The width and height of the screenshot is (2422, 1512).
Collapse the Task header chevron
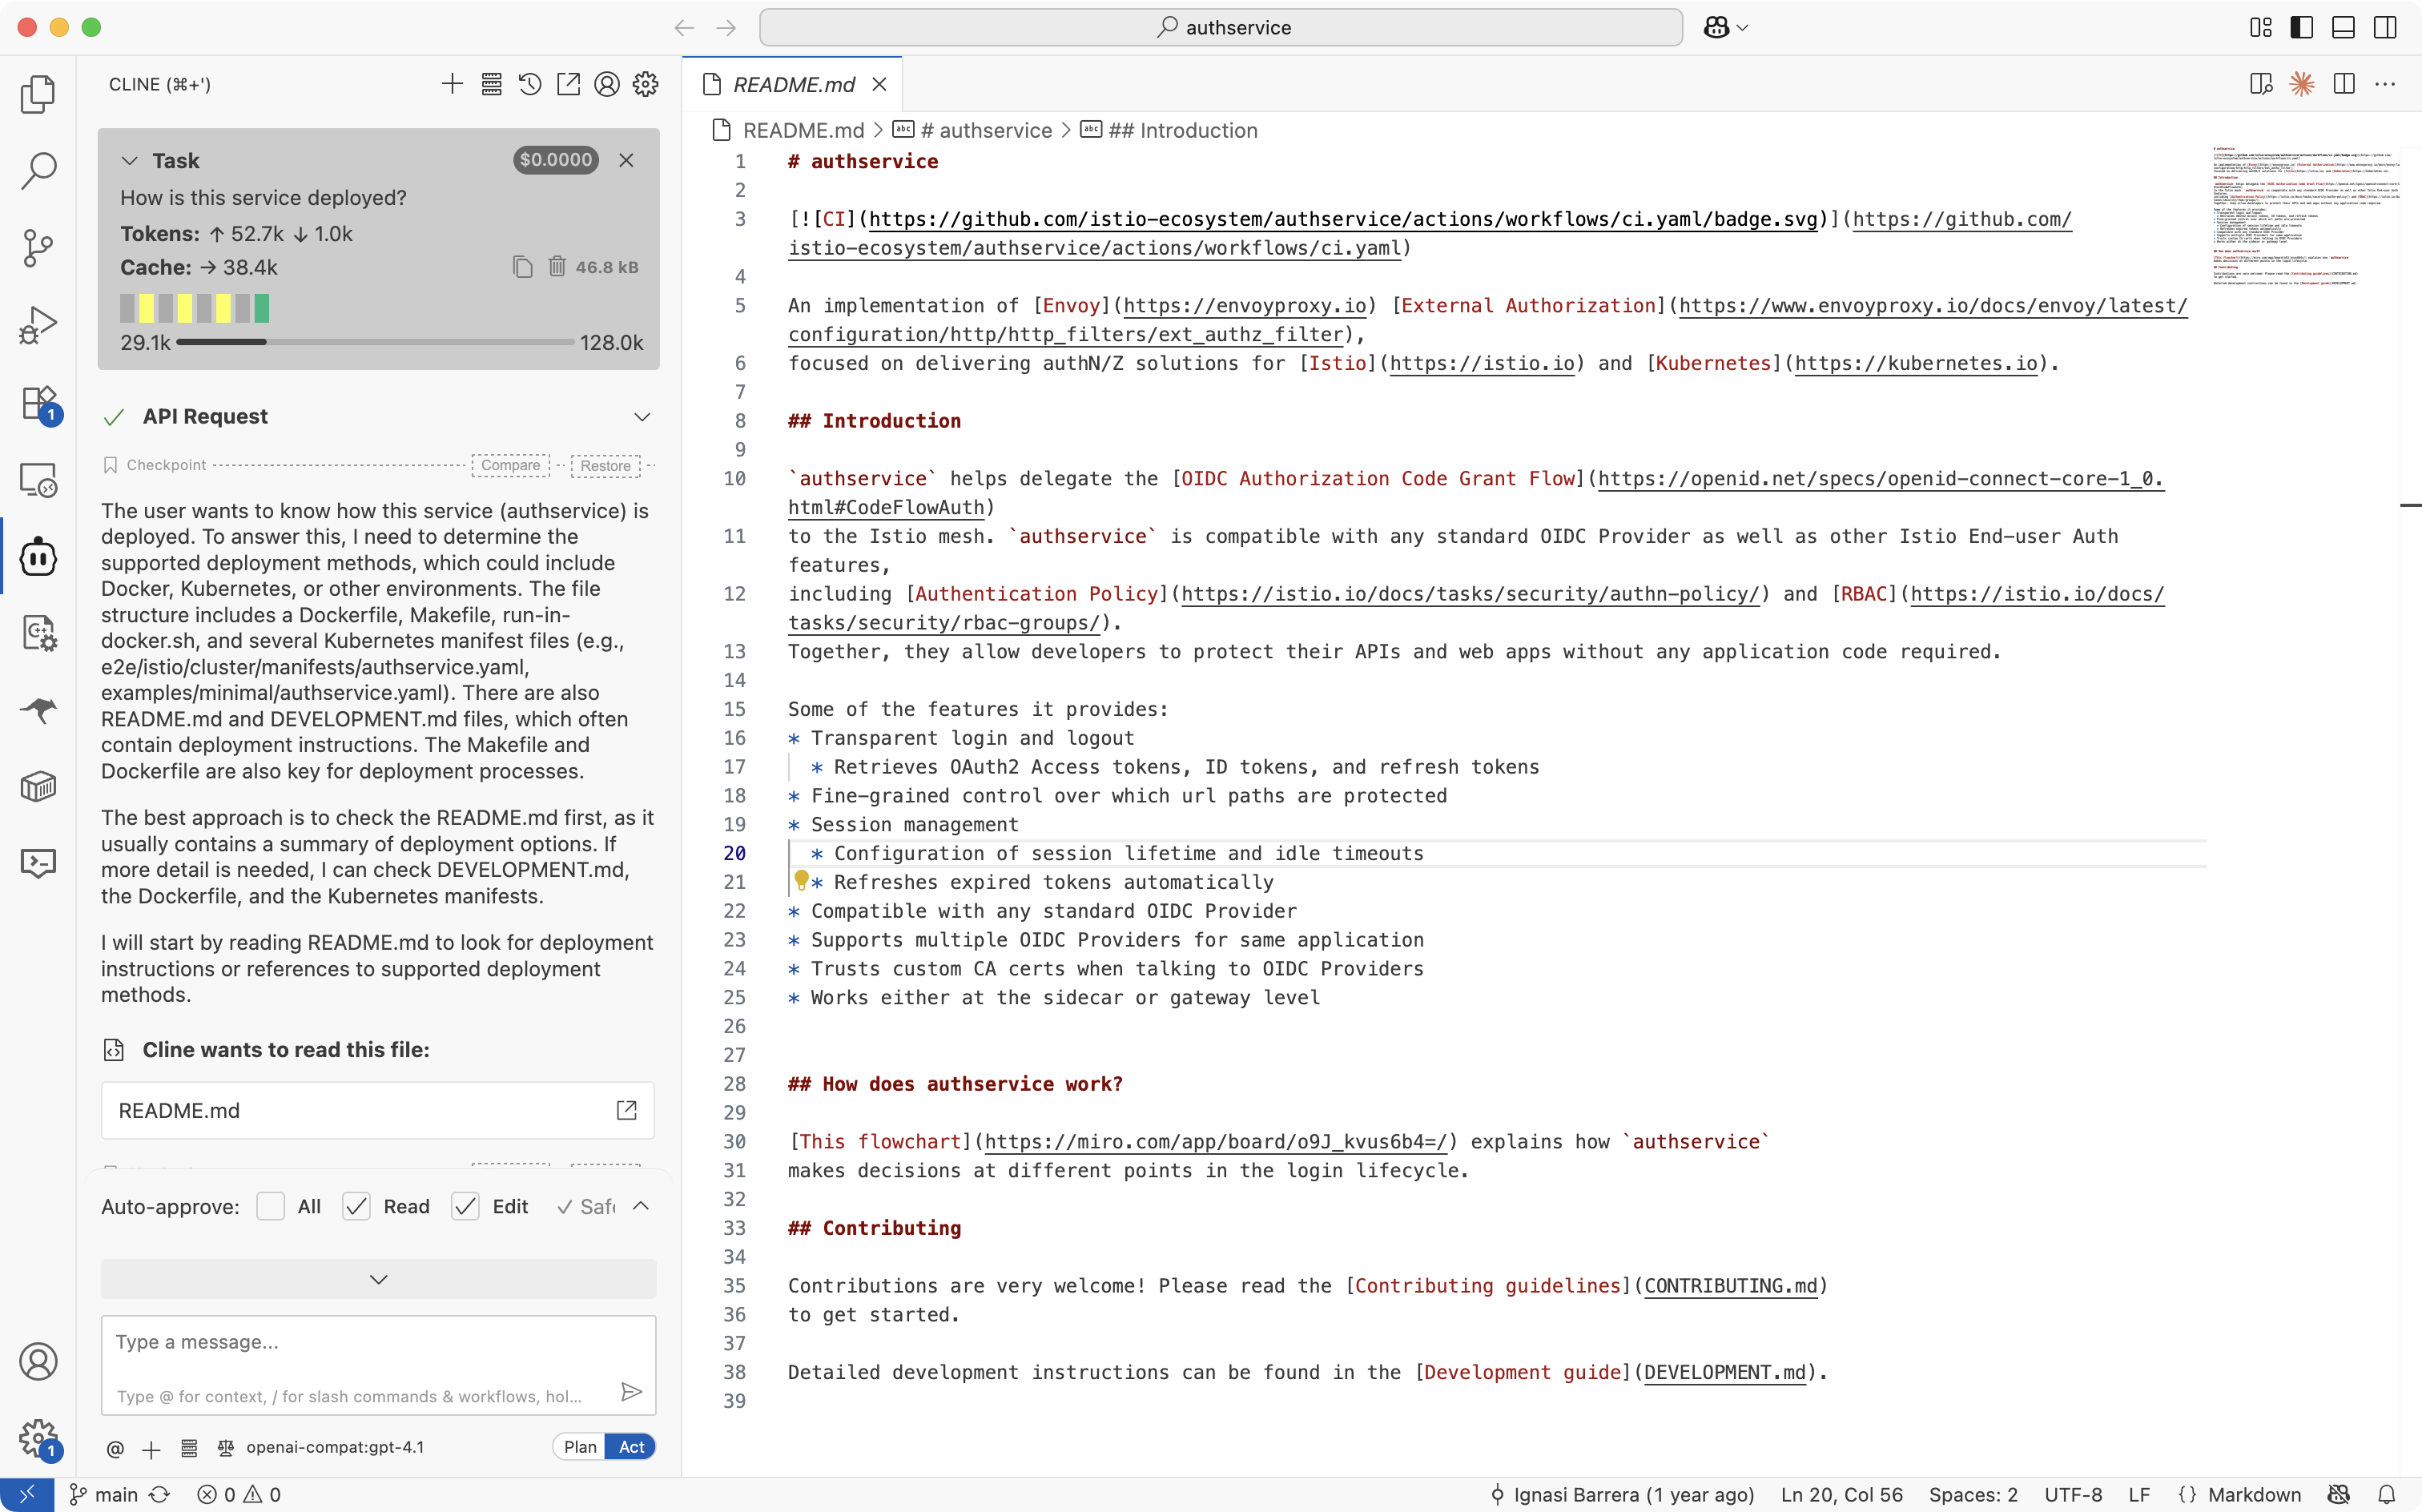[x=129, y=160]
